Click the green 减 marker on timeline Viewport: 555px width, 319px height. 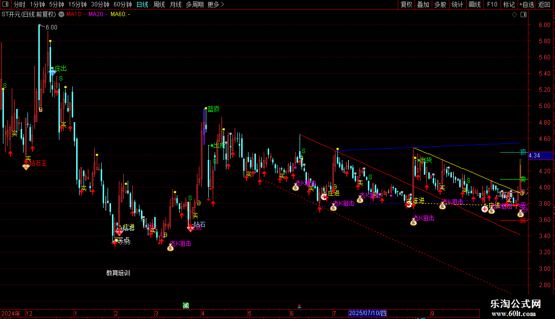(x=186, y=306)
